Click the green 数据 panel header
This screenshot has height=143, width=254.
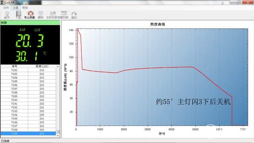[x=30, y=23]
